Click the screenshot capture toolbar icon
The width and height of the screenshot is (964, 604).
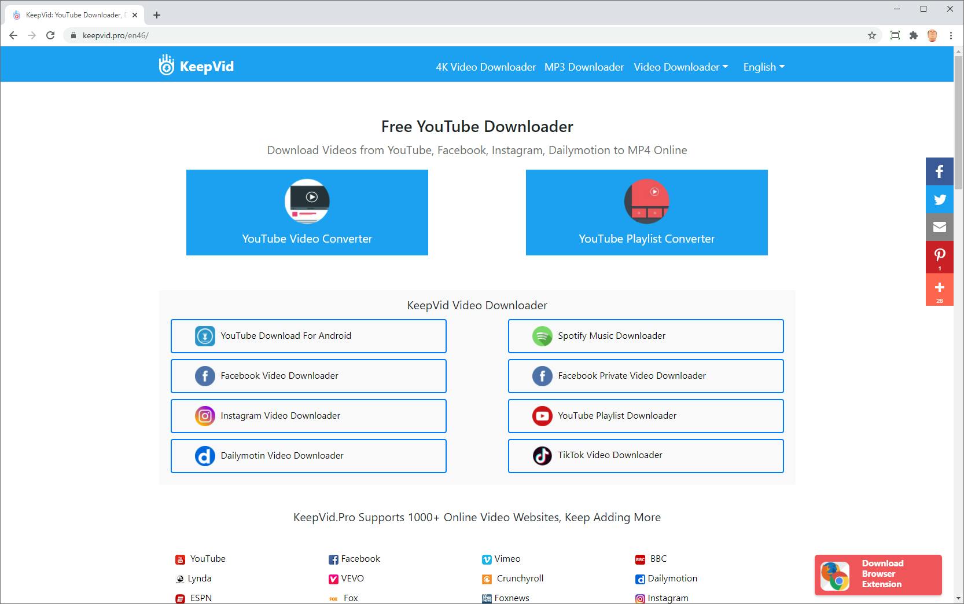pos(895,35)
